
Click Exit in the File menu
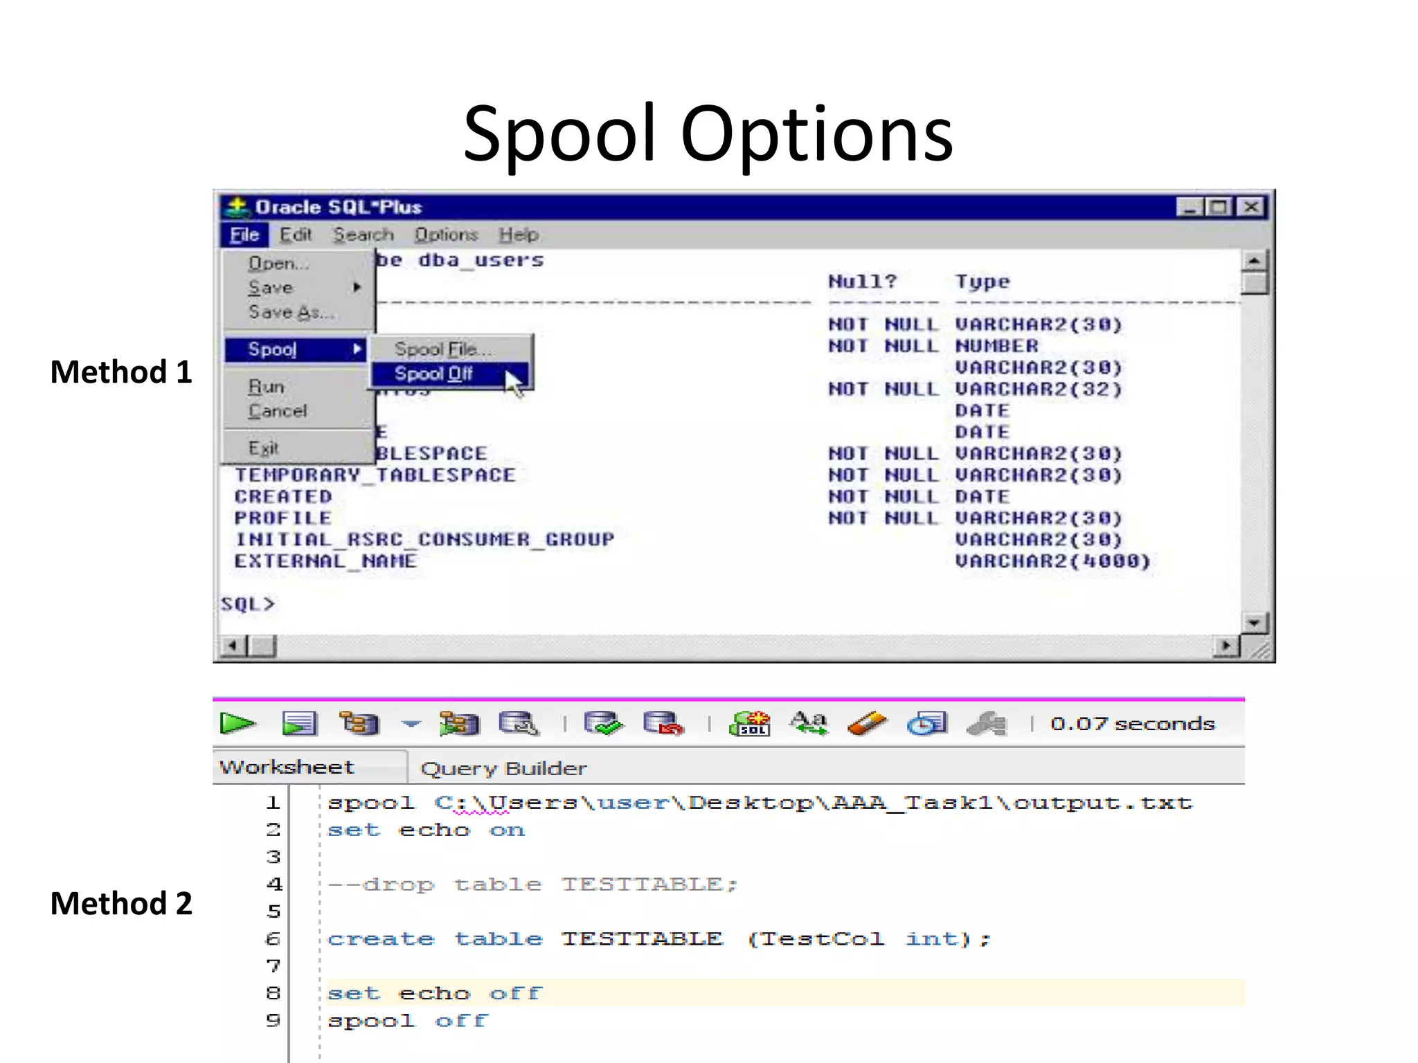pos(264,448)
